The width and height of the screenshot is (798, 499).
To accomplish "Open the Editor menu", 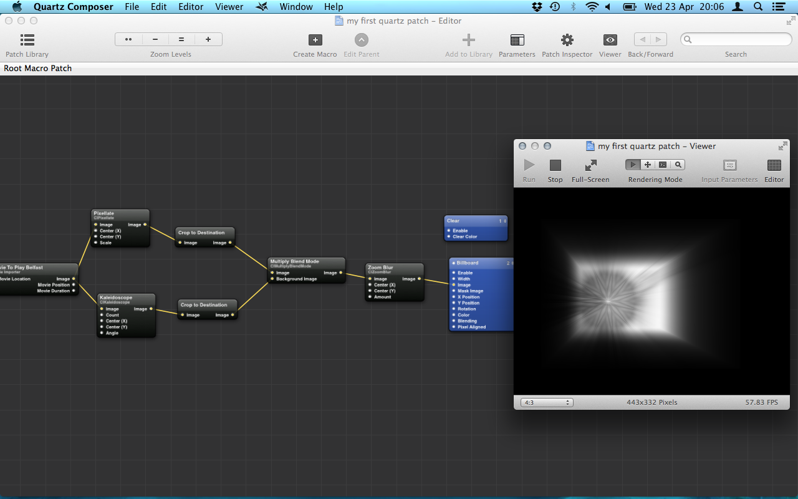I will coord(191,7).
